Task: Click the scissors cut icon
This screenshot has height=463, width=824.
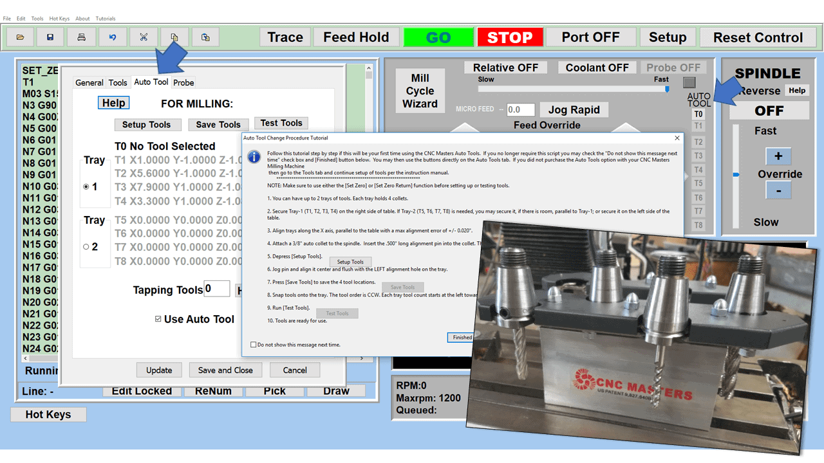Action: [144, 37]
